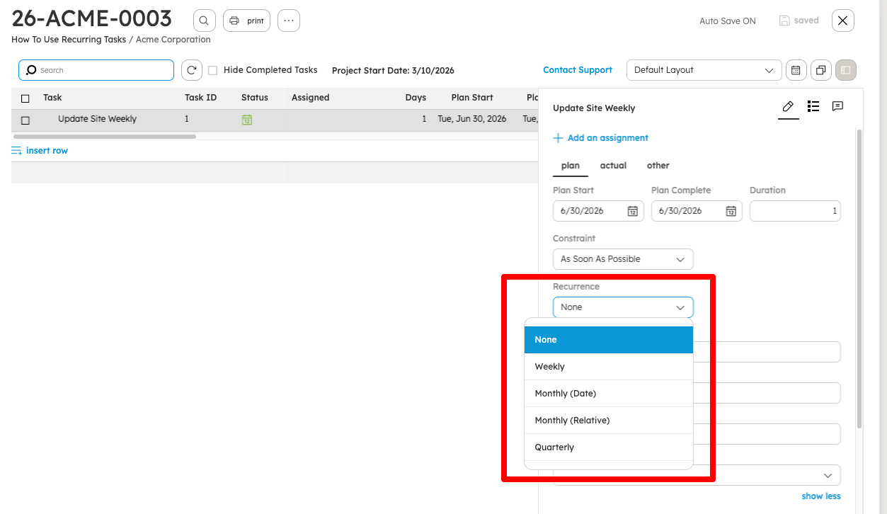Select Weekly recurrence option
The height and width of the screenshot is (514, 887).
(609, 367)
